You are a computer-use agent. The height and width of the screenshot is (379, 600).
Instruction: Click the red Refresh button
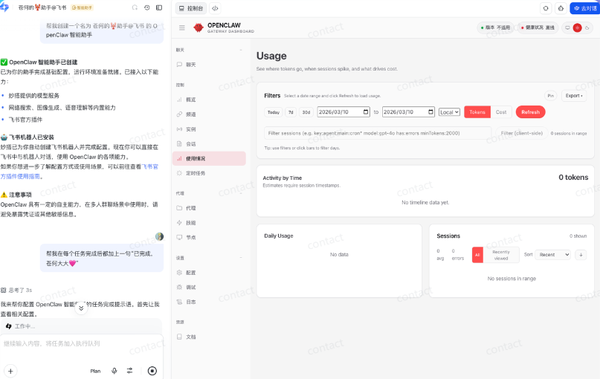(x=530, y=112)
